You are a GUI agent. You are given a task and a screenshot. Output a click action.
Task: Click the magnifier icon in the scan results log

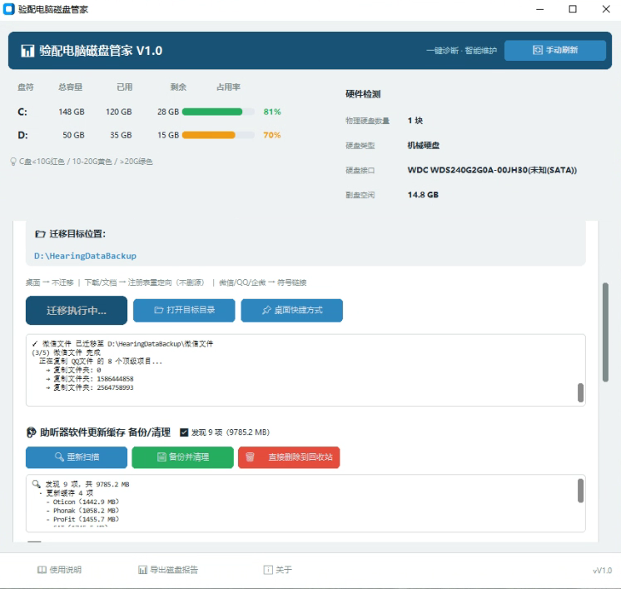click(36, 484)
